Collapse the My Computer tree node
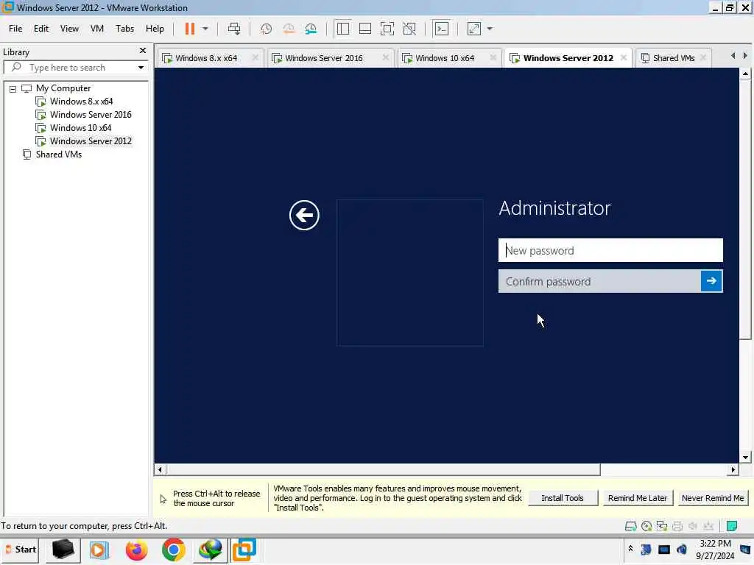 (x=13, y=89)
